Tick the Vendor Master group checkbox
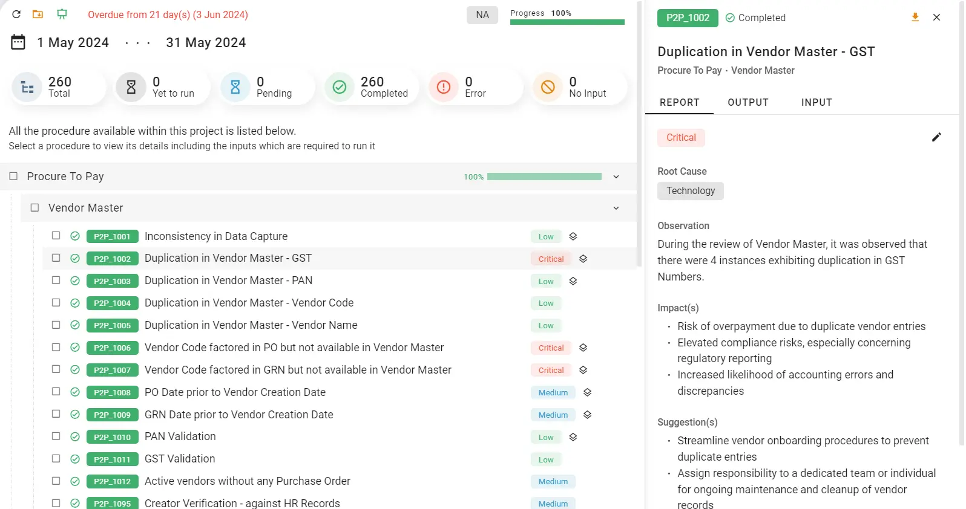966x509 pixels. (35, 208)
